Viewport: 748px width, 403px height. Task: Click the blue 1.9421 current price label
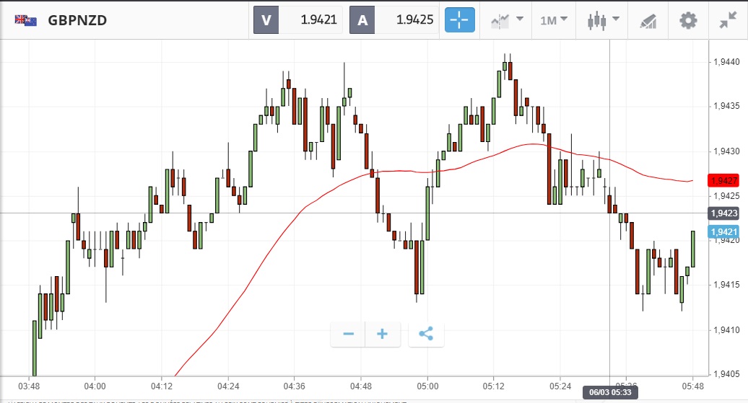click(x=723, y=231)
